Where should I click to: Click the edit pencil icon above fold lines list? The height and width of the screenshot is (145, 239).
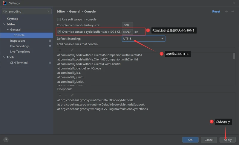pos(72,50)
